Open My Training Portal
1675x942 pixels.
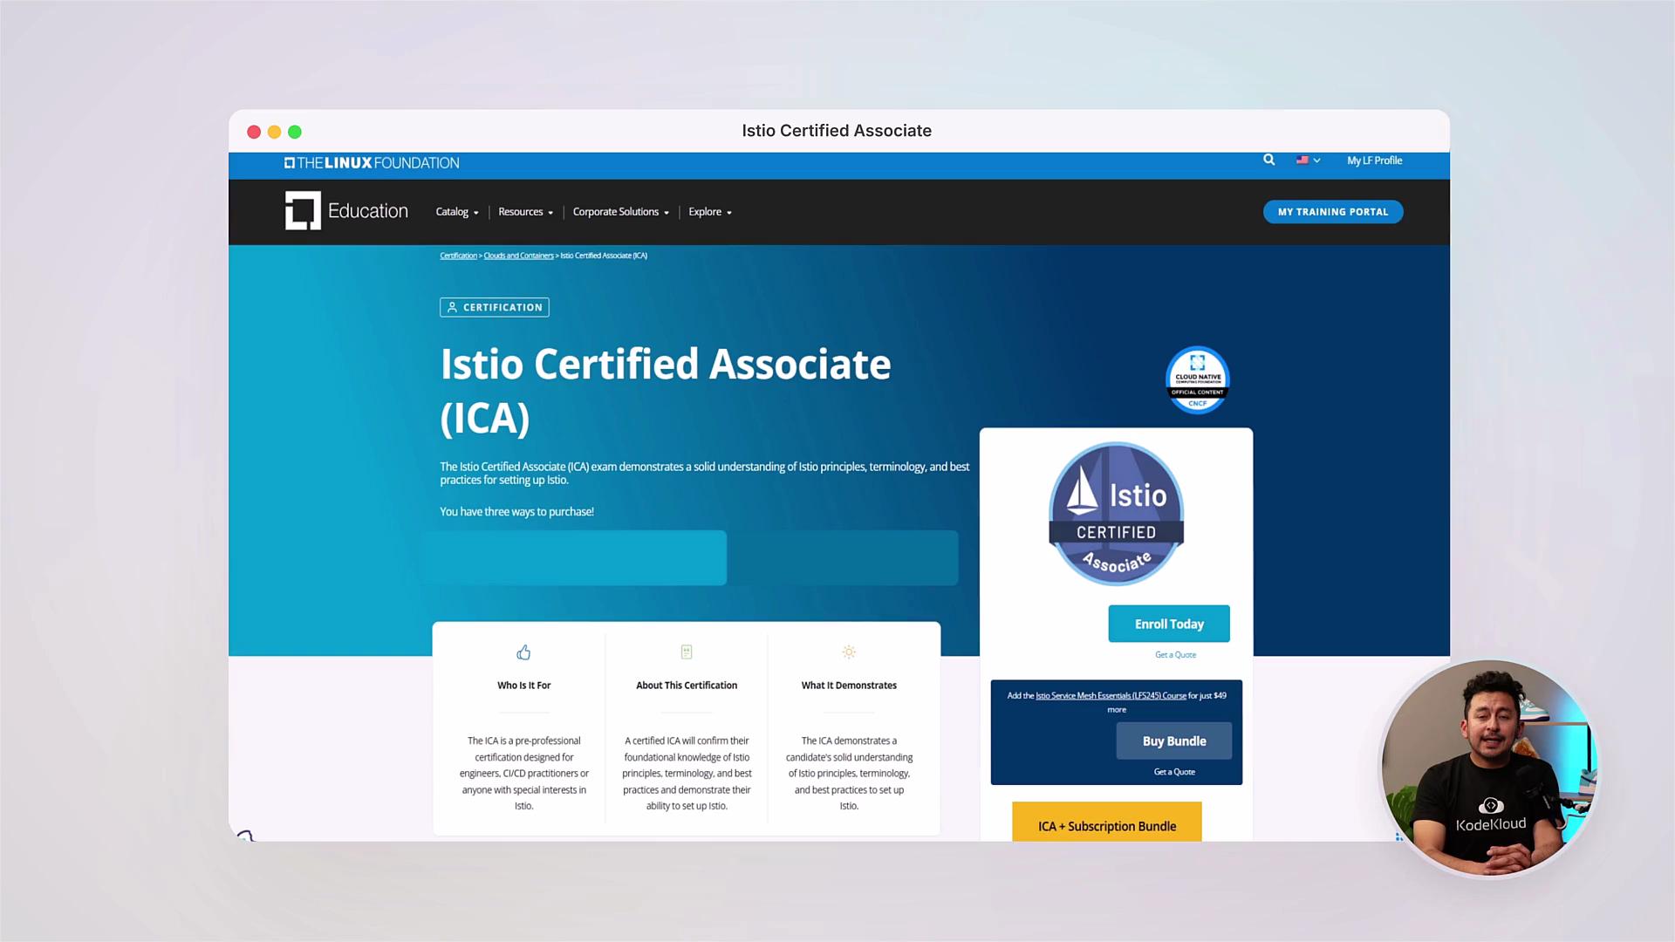point(1333,212)
